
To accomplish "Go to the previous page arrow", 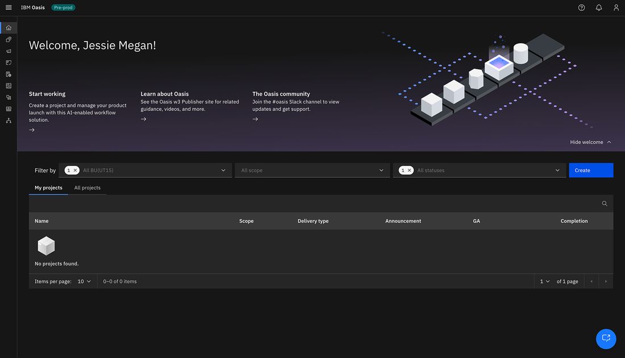I will [591, 281].
